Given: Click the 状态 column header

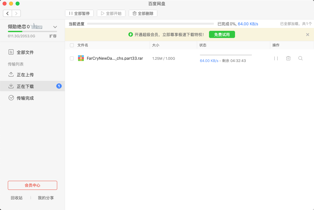Looking at the screenshot, I should click(x=203, y=45).
